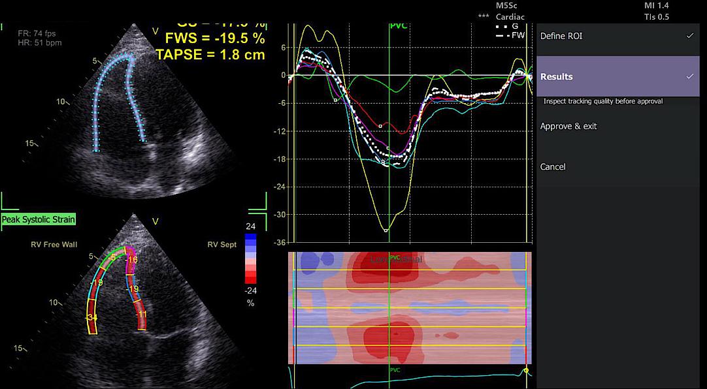Select the Results menu item
This screenshot has width=707, height=389.
[556, 76]
